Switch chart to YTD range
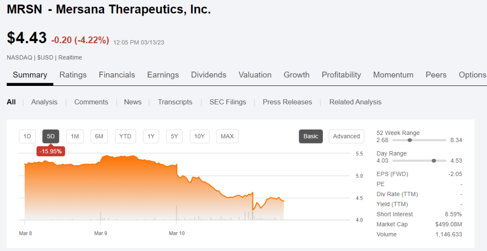 coord(125,136)
